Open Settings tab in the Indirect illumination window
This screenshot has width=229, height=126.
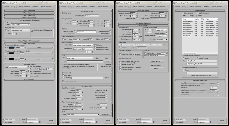(x=93, y=7)
